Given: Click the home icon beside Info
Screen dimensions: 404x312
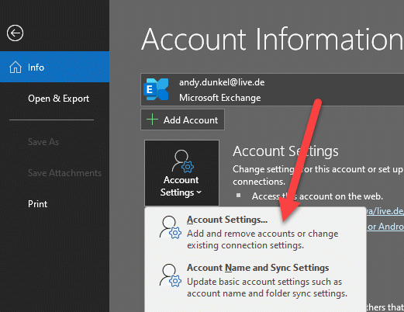Looking at the screenshot, I should point(16,68).
